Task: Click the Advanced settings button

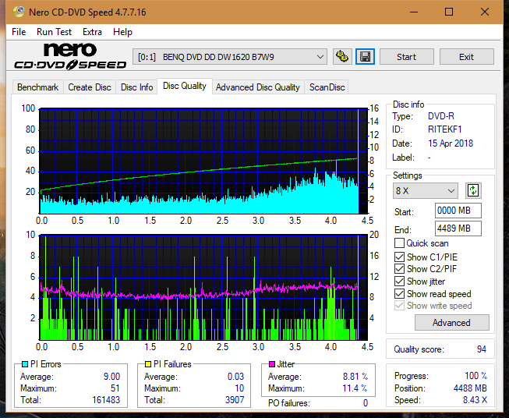Action: click(x=451, y=323)
